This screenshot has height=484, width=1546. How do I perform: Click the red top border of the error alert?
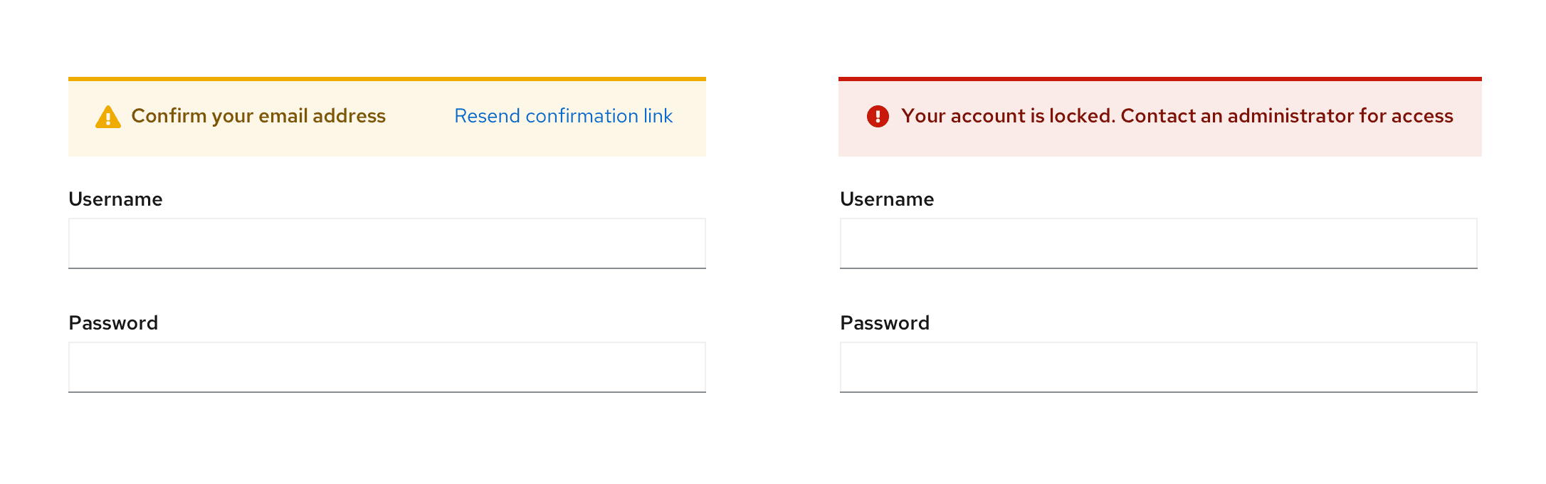click(1160, 79)
